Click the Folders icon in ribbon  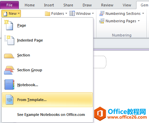(x=48, y=14)
